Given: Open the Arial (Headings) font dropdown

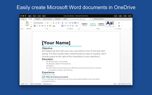Looking at the screenshot, I should (40, 23).
